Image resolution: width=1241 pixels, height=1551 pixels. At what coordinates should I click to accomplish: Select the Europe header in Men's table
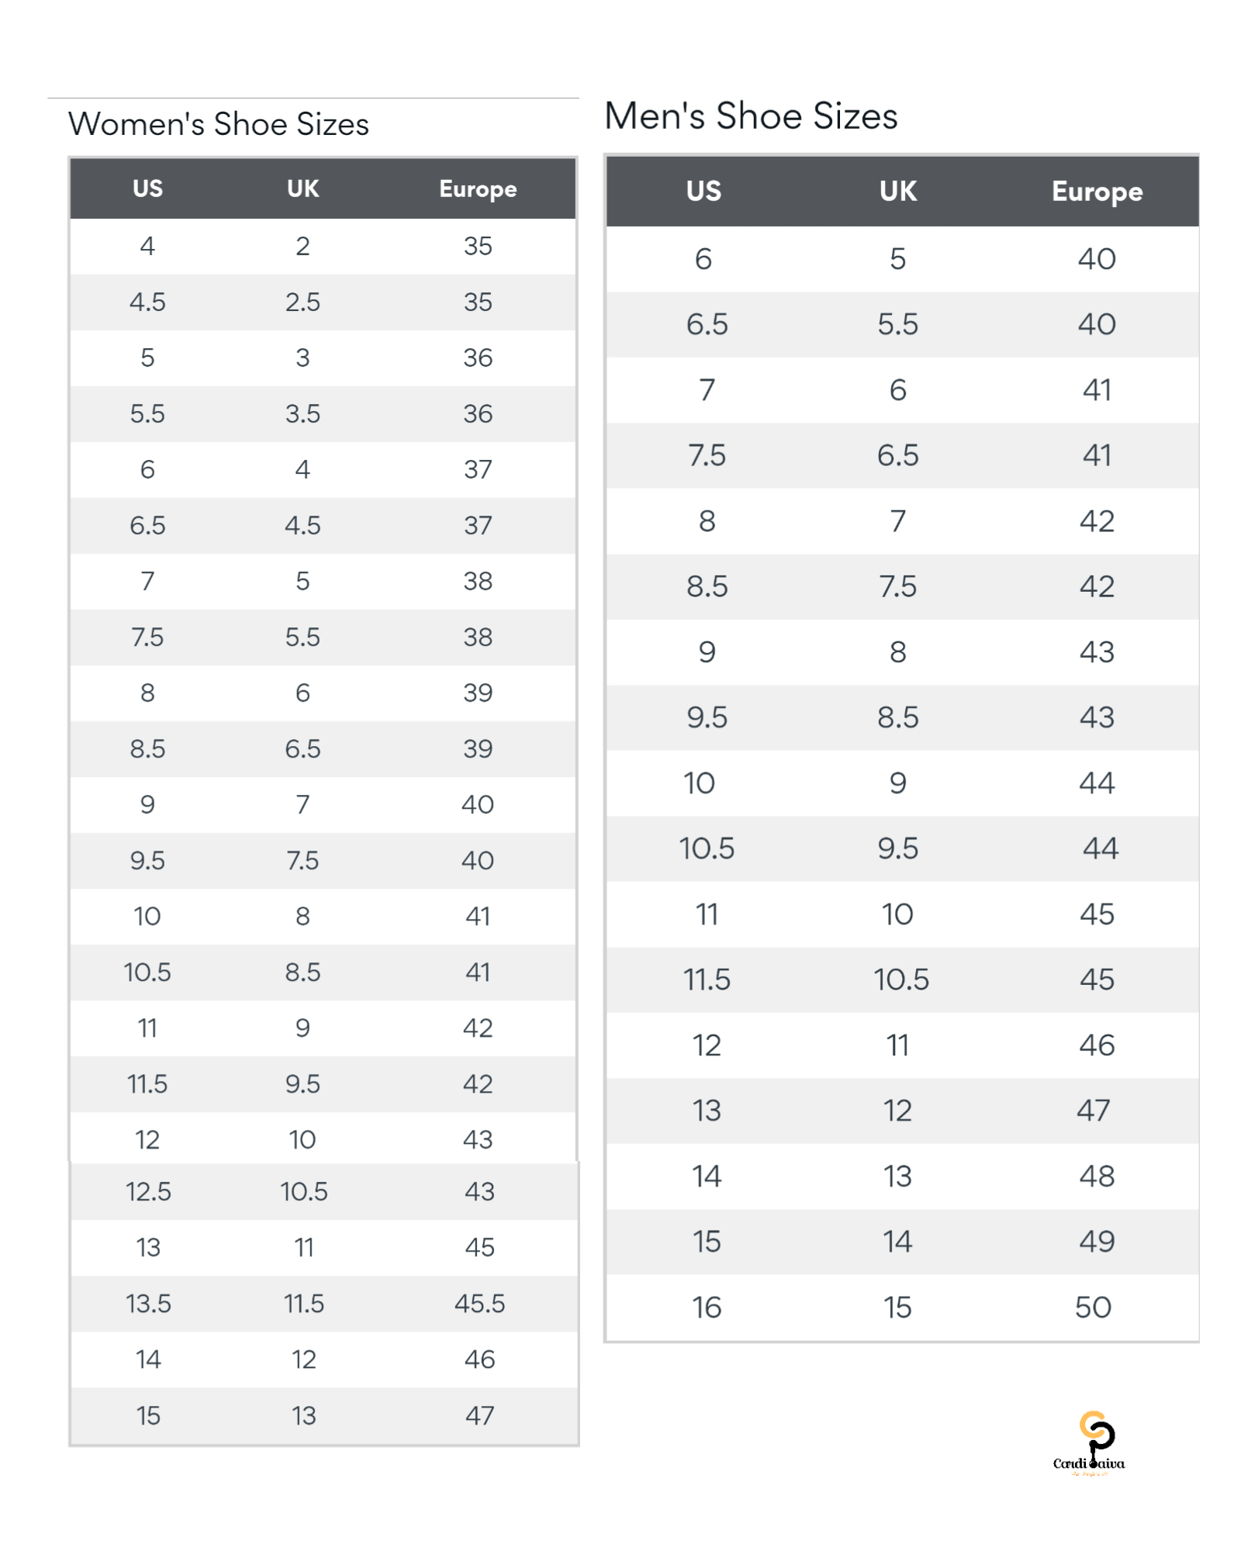click(1097, 192)
